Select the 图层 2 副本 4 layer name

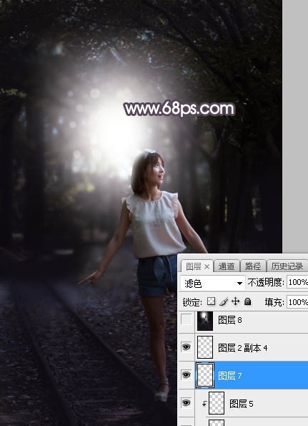tap(243, 348)
